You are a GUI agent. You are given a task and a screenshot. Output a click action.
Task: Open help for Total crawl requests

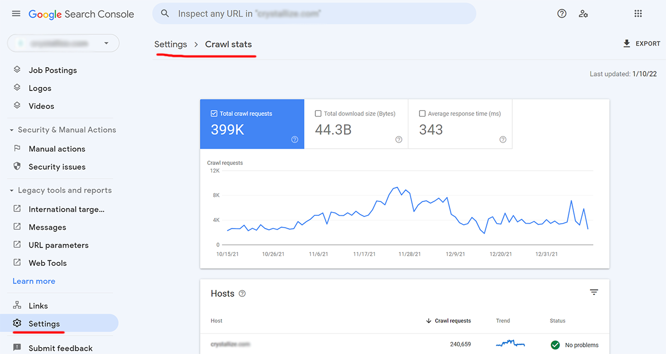[x=295, y=140]
